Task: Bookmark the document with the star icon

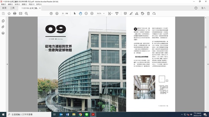Action: [x=9, y=13]
